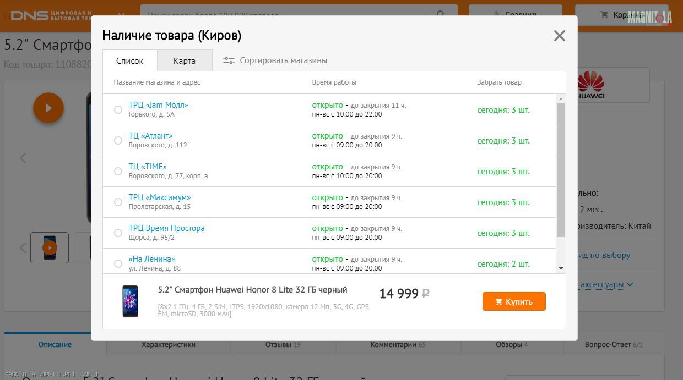Click the Название магазина и адрес column header
Viewport: 683px width, 380px height.
[157, 82]
